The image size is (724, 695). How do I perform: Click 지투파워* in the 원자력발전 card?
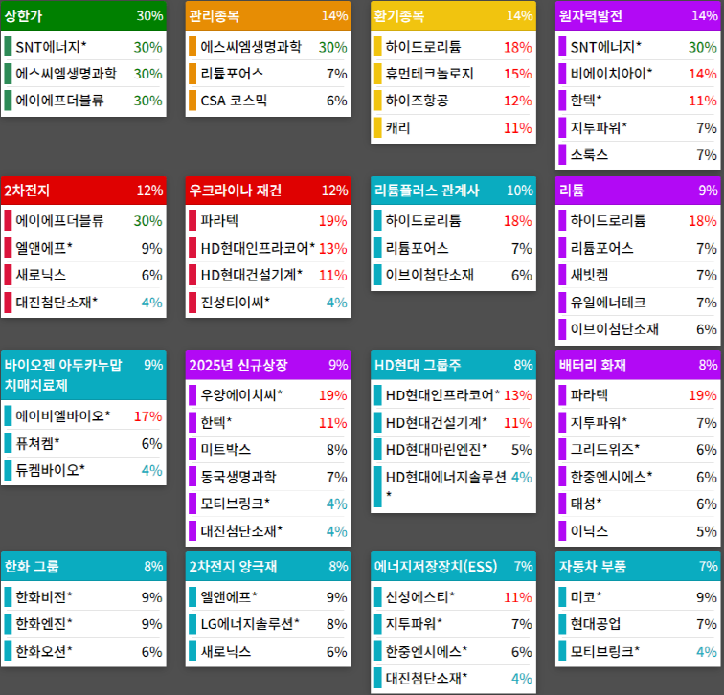[638, 128]
